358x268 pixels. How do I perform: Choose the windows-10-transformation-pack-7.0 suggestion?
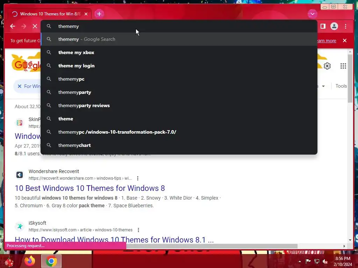click(x=179, y=132)
